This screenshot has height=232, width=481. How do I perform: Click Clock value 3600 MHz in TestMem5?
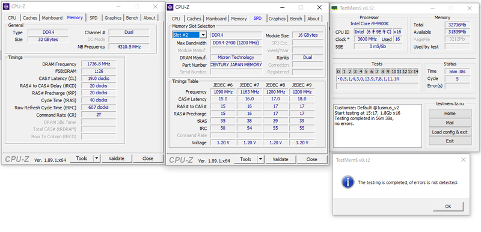click(367, 39)
